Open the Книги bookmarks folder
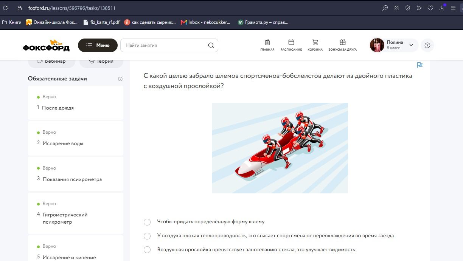463x261 pixels. (12, 22)
